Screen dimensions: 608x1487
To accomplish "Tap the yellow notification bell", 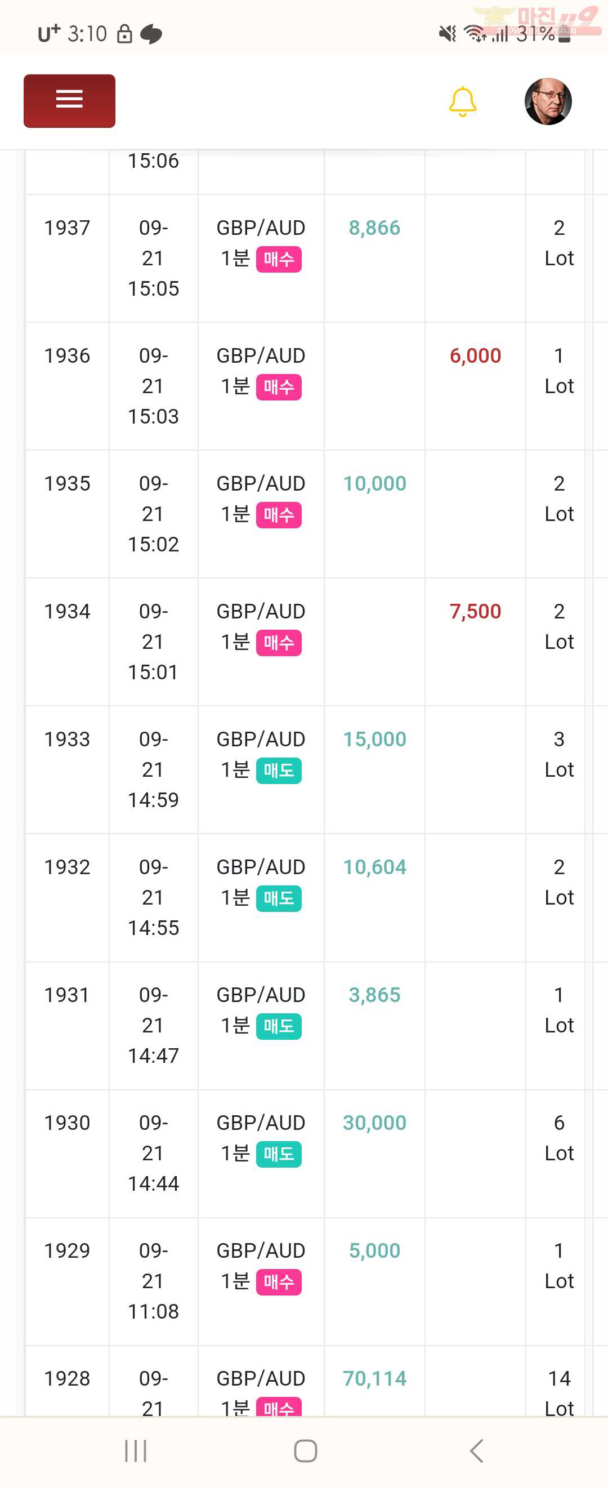I will tap(463, 101).
